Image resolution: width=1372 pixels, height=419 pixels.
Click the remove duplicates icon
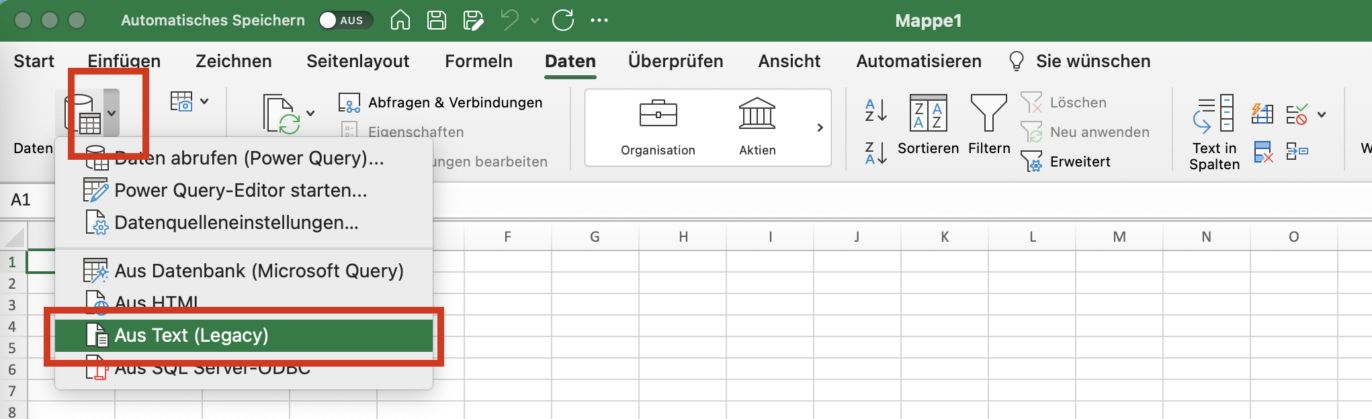pos(1263,152)
